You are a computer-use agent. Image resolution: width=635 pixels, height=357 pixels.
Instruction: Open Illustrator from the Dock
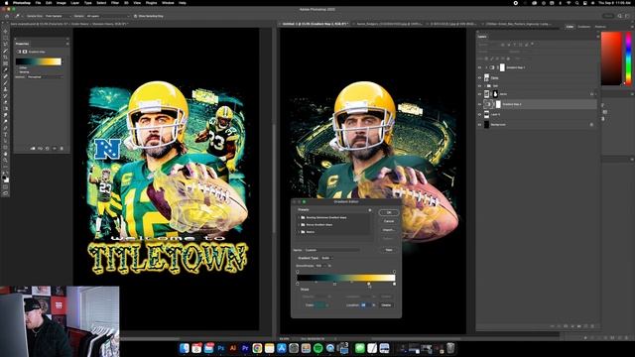pos(233,348)
